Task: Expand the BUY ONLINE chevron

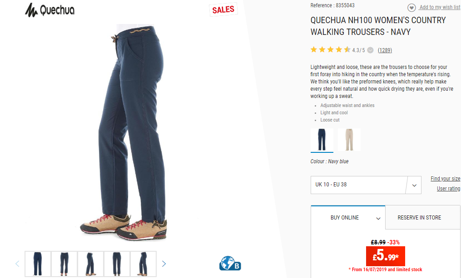Action: point(378,218)
